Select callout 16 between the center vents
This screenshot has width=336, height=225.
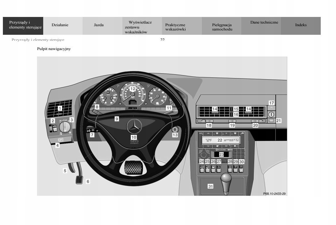point(236,114)
